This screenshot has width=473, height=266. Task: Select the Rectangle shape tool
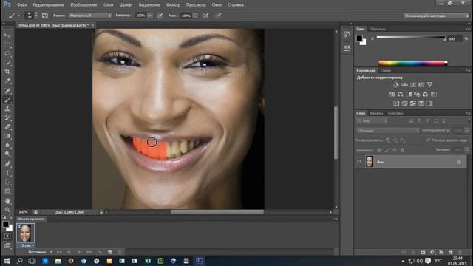point(7,191)
